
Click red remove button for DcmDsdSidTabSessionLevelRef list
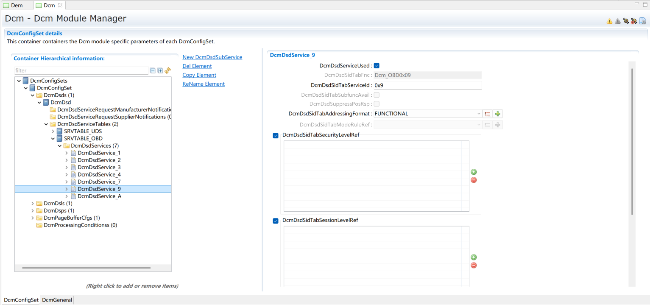[x=474, y=266]
